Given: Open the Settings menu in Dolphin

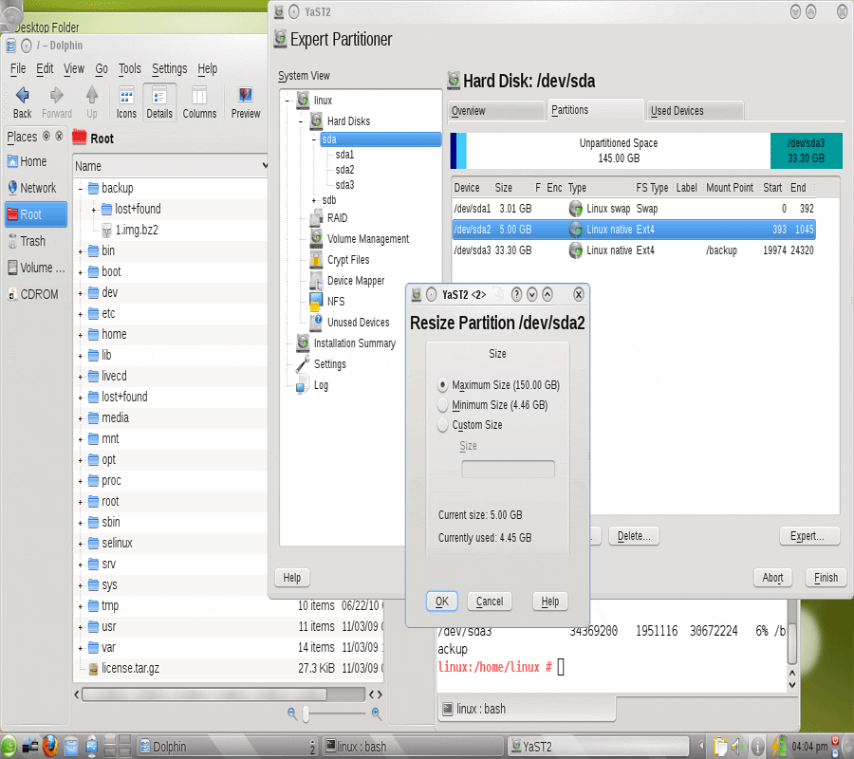Looking at the screenshot, I should click(x=170, y=68).
